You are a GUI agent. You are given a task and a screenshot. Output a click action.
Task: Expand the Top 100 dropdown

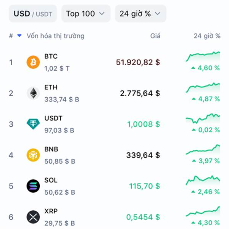pyautogui.click(x=86, y=14)
